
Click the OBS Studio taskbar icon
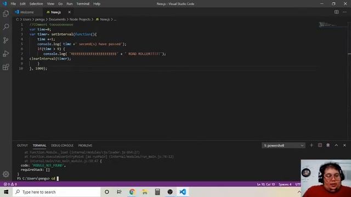pos(170,192)
